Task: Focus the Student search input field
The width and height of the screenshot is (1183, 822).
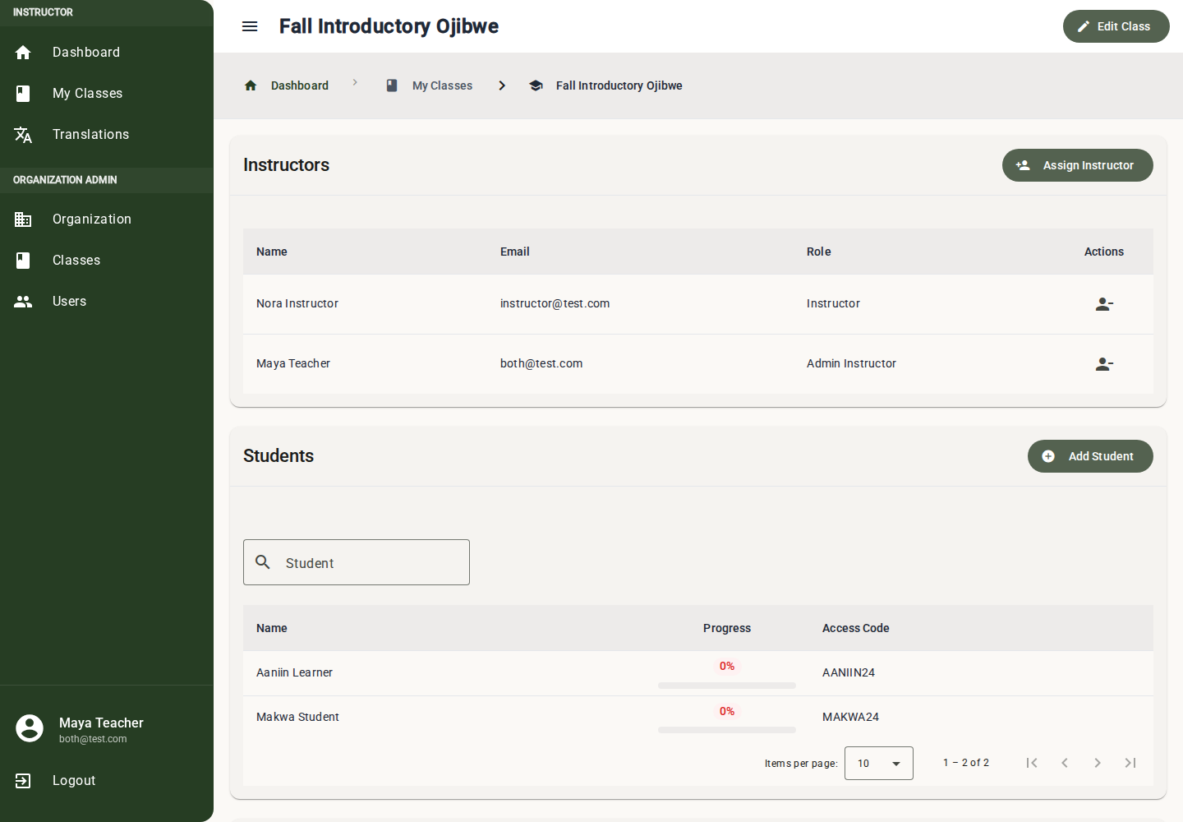Action: coord(357,562)
